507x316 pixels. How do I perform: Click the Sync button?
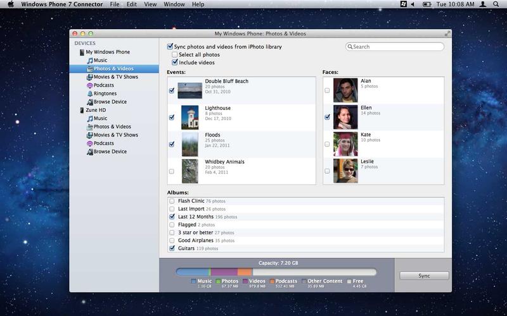[424, 276]
